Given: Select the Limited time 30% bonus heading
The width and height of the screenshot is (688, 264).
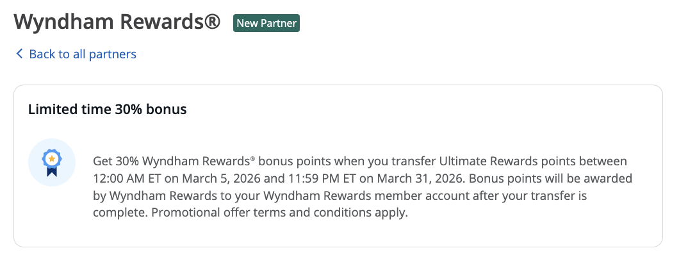Looking at the screenshot, I should coord(107,110).
